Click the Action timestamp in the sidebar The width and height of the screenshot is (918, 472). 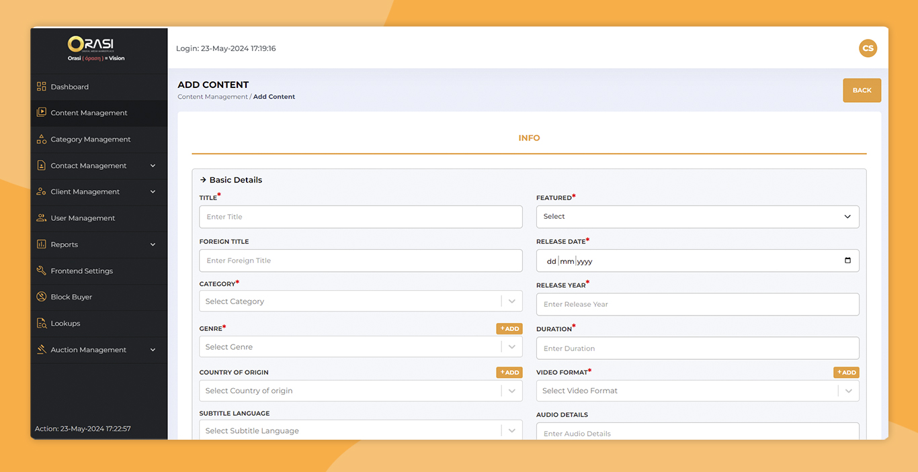pos(83,428)
